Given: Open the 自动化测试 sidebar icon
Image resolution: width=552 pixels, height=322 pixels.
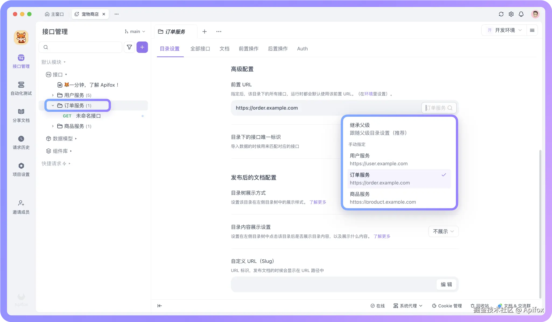Looking at the screenshot, I should point(21,85).
